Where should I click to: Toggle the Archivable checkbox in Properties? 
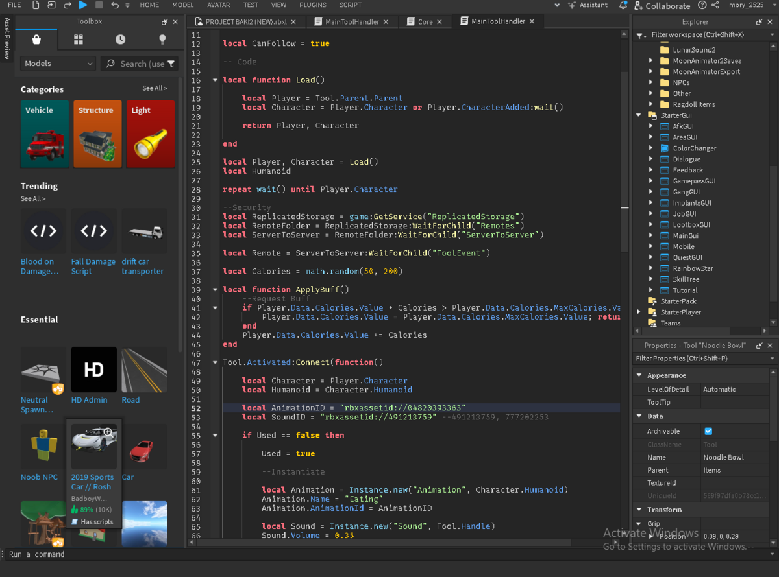[x=708, y=431]
